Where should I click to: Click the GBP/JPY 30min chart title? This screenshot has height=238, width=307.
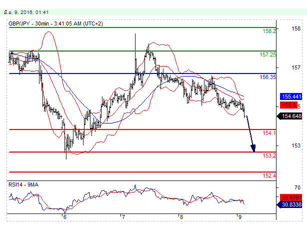point(55,23)
